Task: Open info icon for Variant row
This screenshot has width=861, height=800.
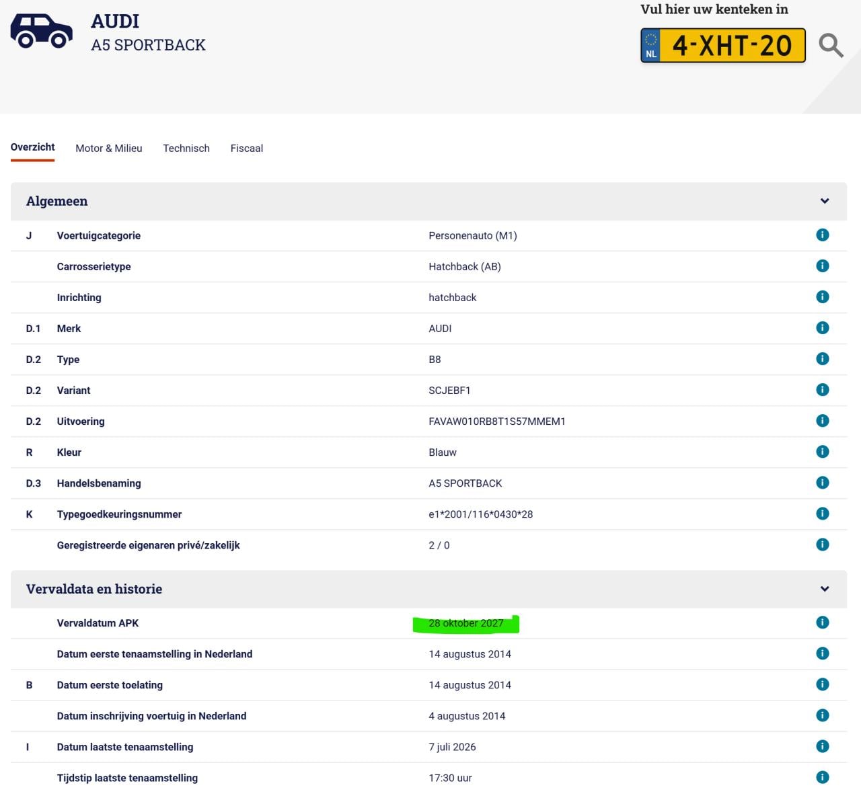Action: click(x=822, y=389)
